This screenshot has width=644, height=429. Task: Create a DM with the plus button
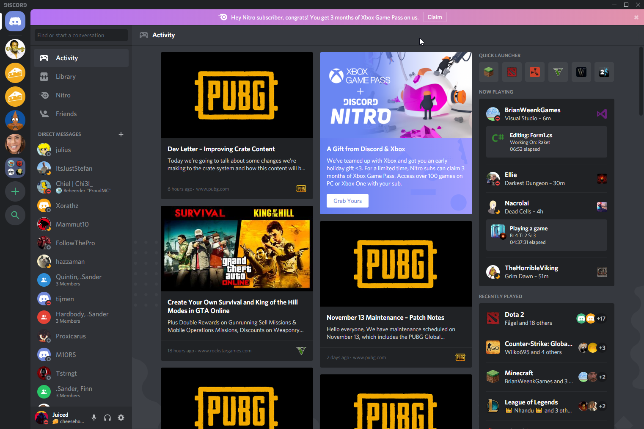click(121, 134)
